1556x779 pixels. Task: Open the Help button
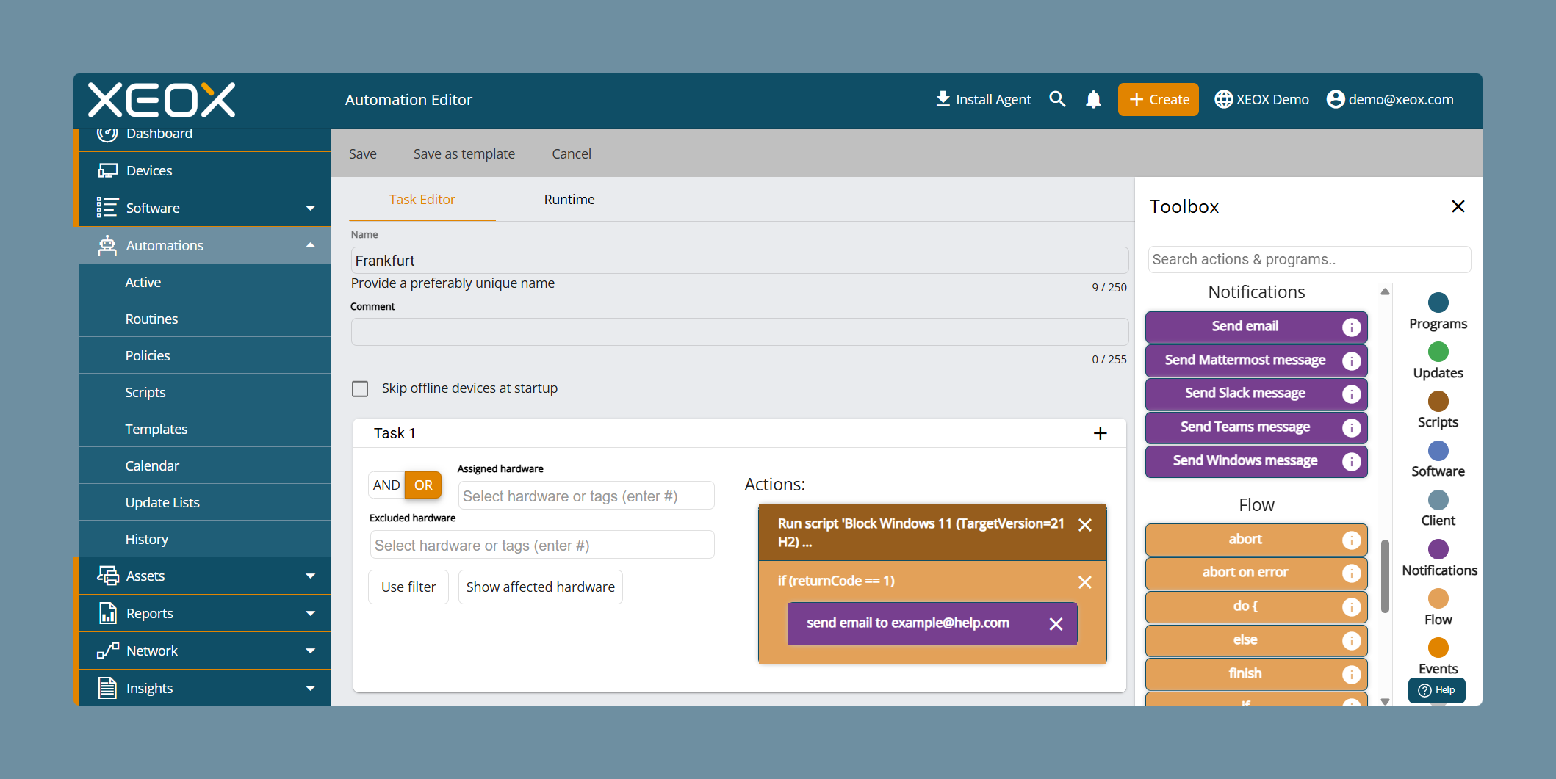pos(1437,690)
